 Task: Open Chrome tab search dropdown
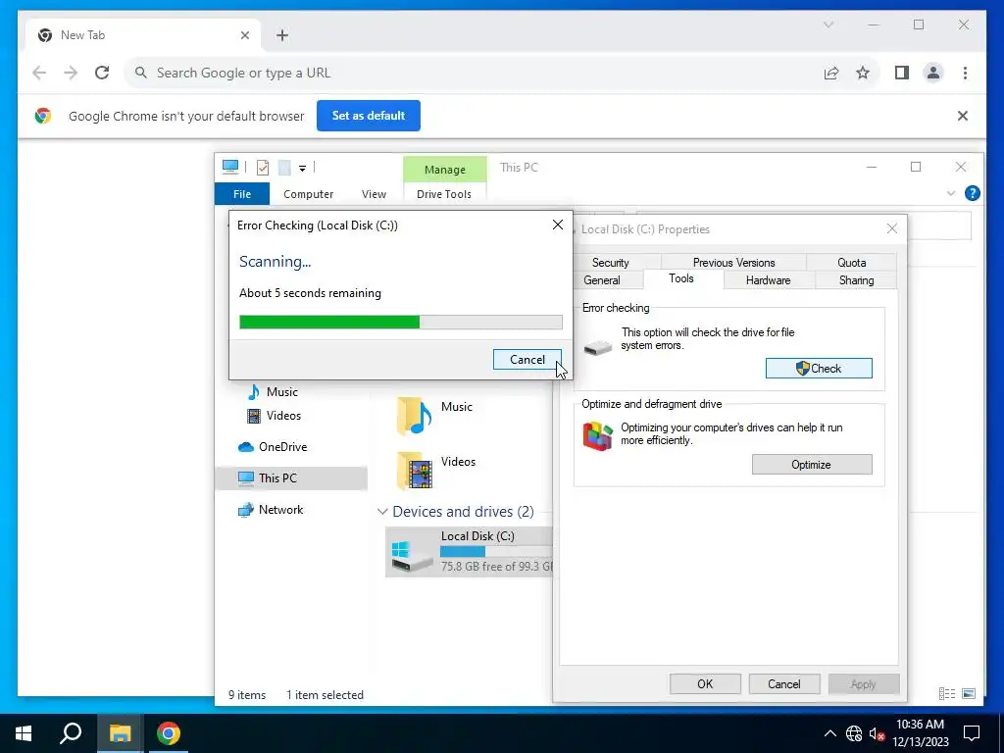pos(828,25)
